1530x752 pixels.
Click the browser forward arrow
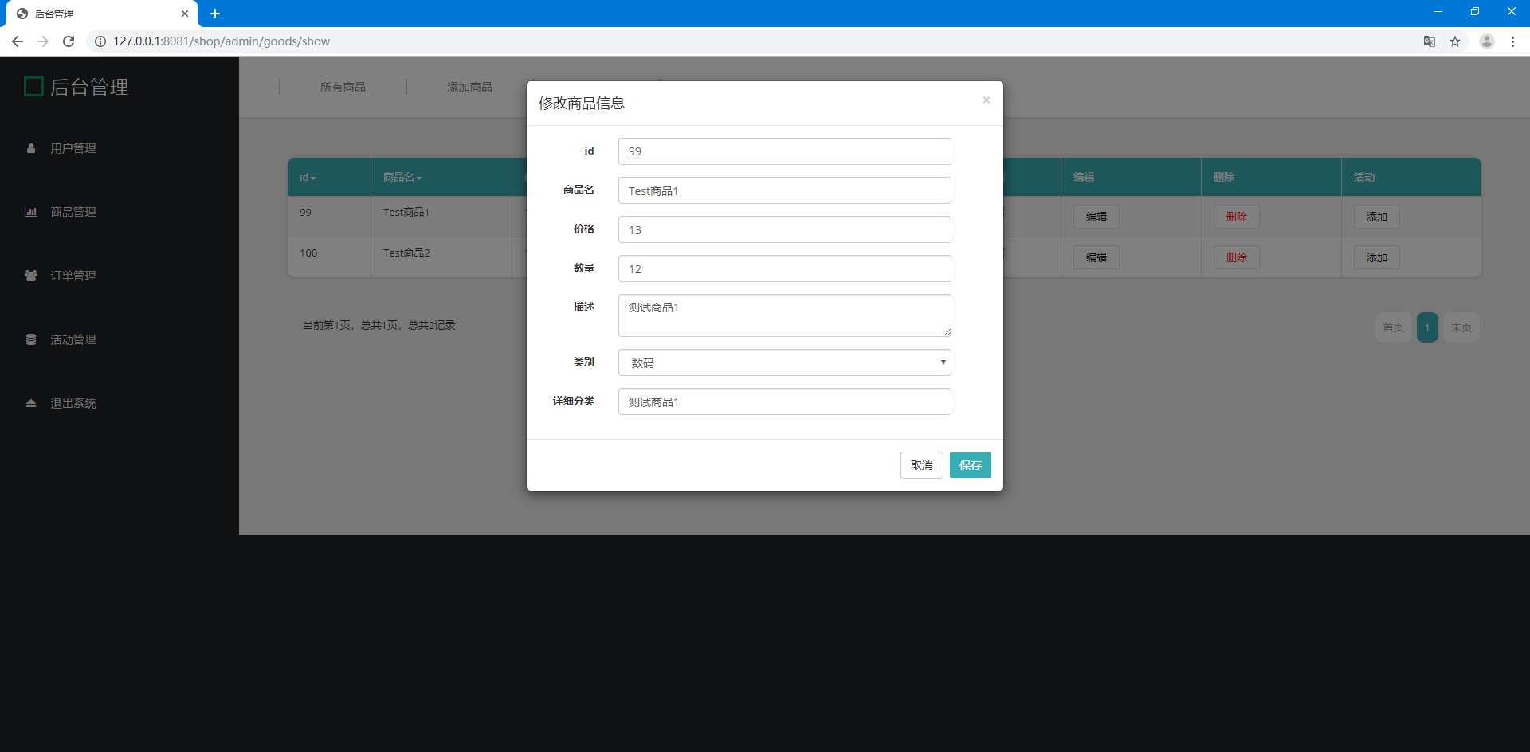point(43,41)
